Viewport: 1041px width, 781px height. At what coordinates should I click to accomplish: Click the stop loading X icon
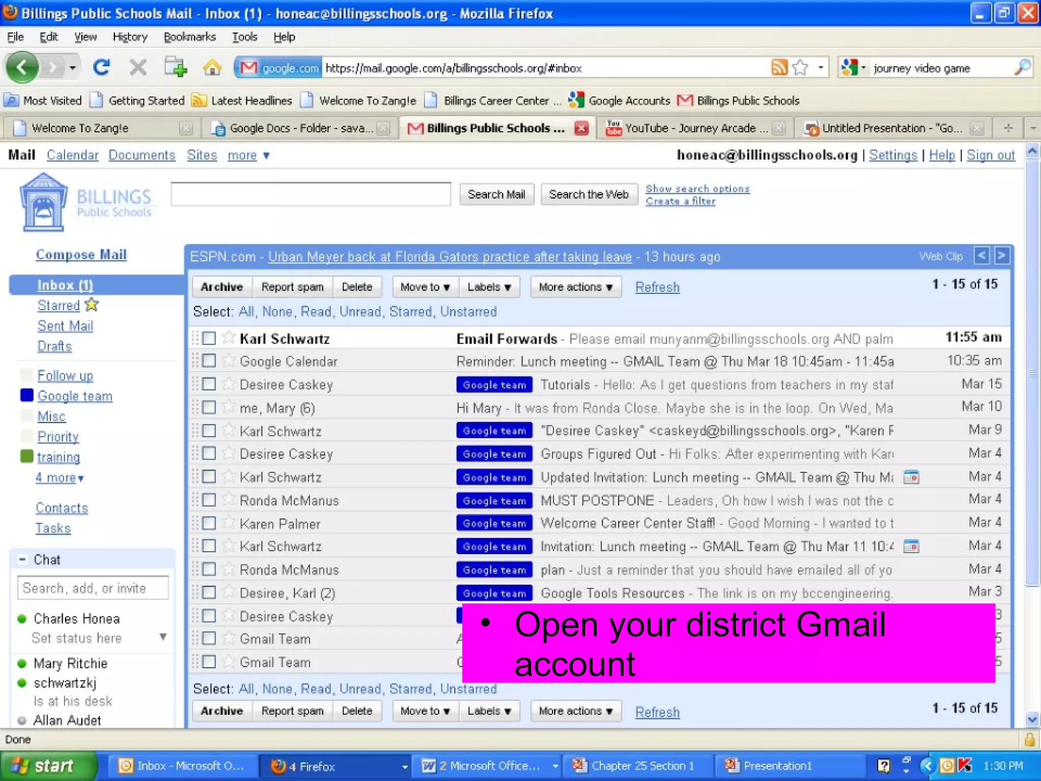pyautogui.click(x=138, y=67)
